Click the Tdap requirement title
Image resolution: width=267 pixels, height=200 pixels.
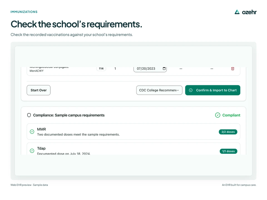(41, 148)
